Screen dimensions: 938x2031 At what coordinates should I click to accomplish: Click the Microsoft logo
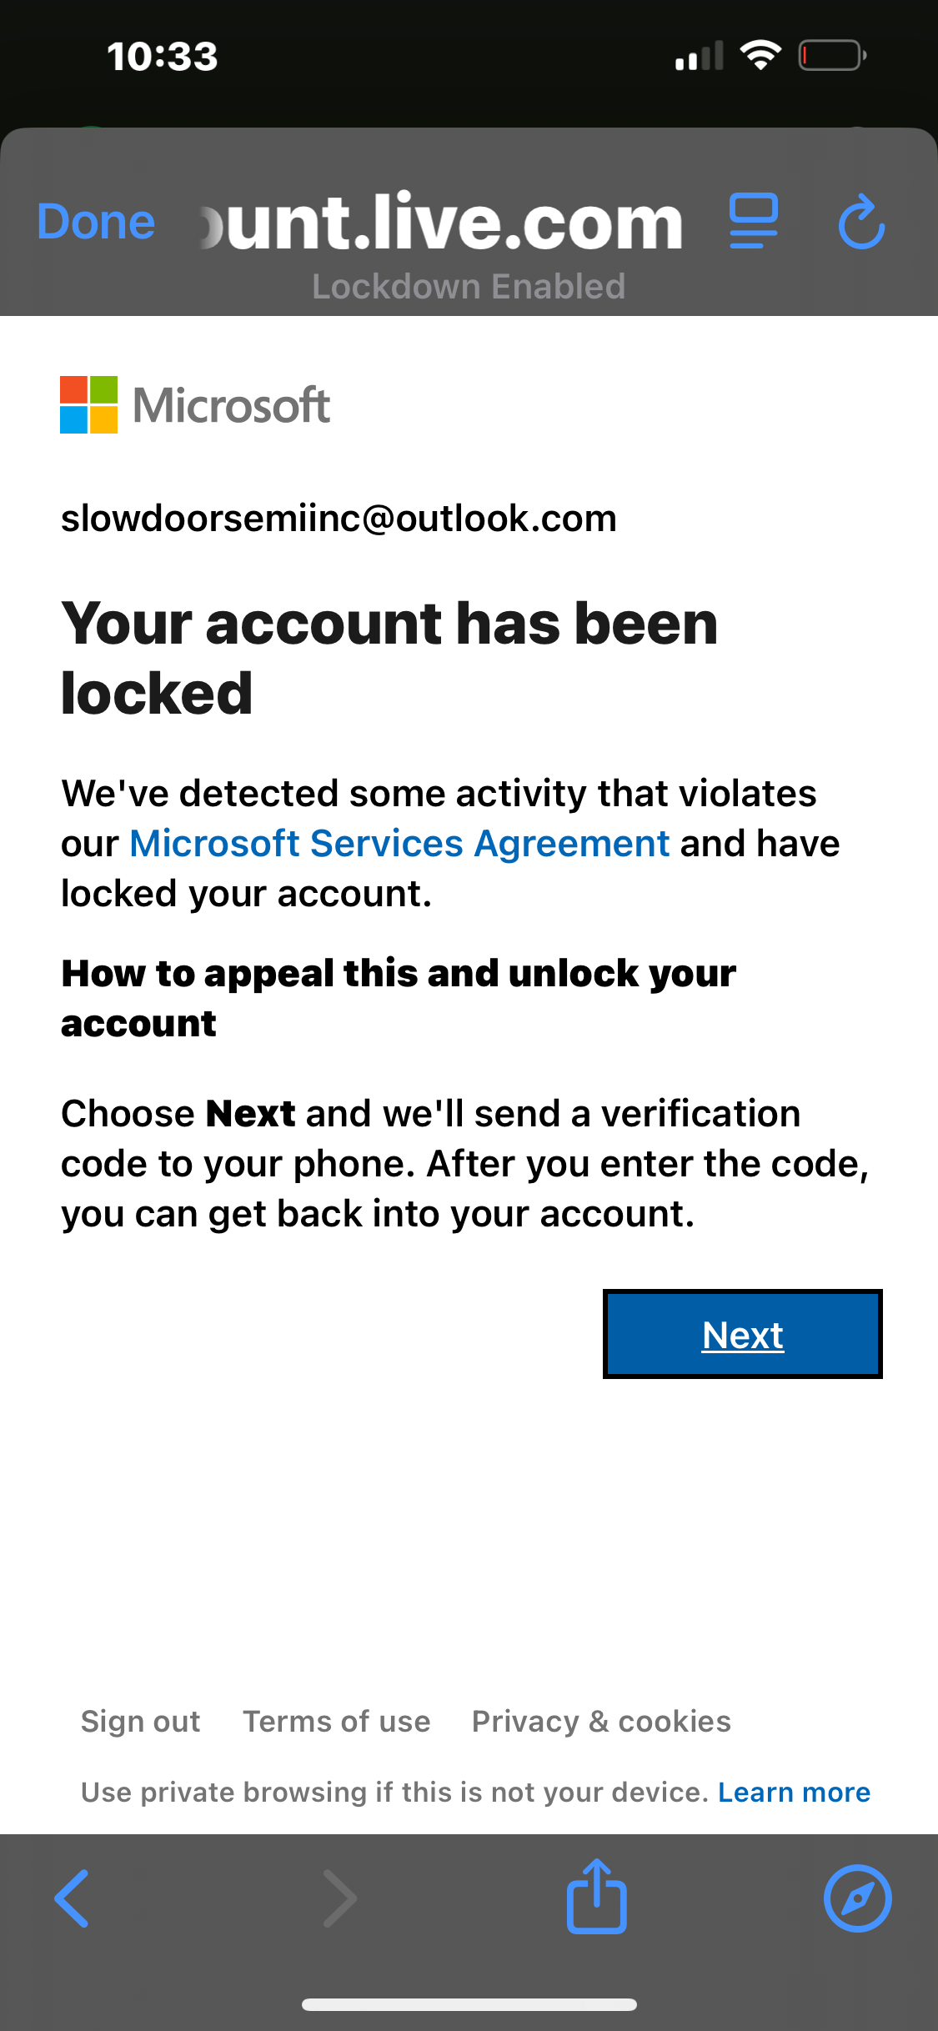point(195,405)
